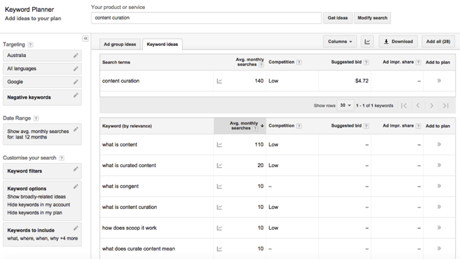Sort keywords by Avg. monthly searches
The image size is (460, 259).
pos(240,126)
